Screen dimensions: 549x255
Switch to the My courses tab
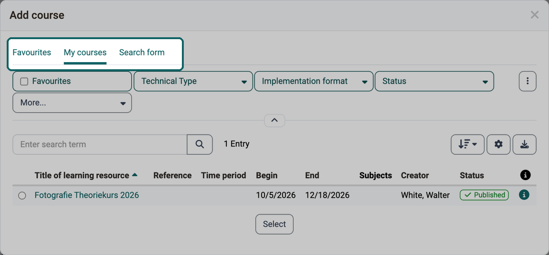(85, 53)
